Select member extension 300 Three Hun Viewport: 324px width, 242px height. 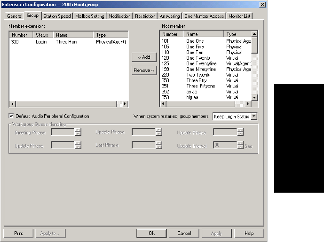68,42
